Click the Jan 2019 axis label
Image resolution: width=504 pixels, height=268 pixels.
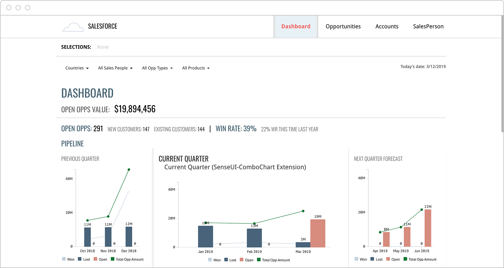tap(205, 252)
